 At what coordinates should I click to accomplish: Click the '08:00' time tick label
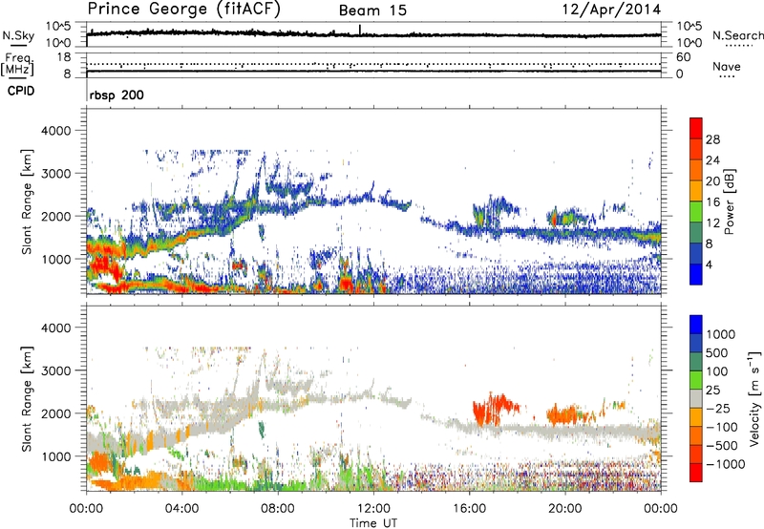tap(278, 509)
